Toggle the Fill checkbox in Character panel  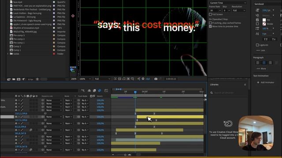point(257,20)
